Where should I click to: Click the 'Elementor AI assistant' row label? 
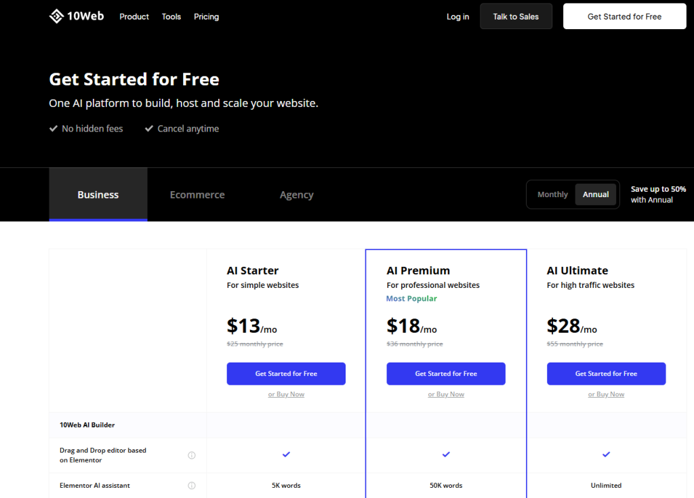coord(95,486)
